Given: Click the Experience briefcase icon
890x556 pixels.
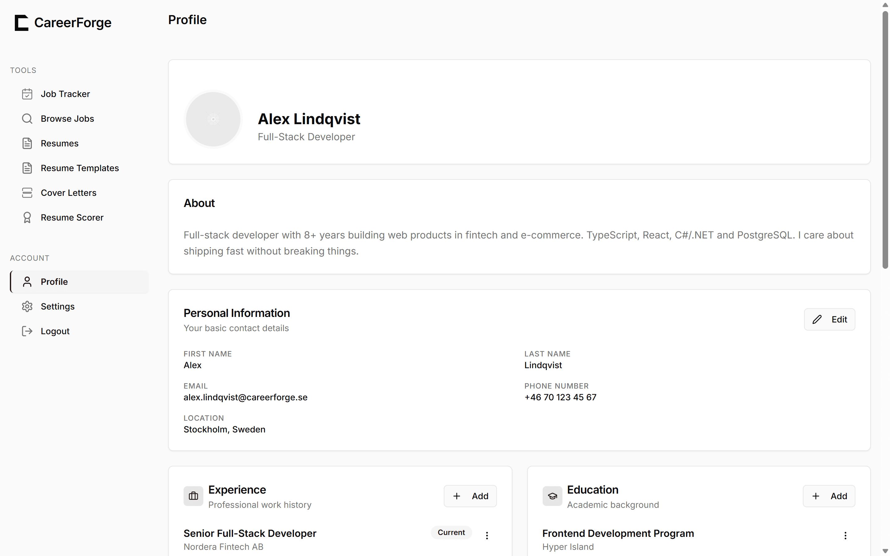Looking at the screenshot, I should click(x=193, y=496).
